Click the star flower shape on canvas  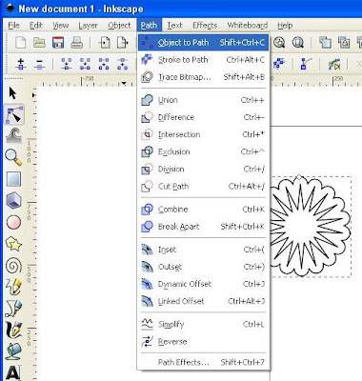pos(310,227)
